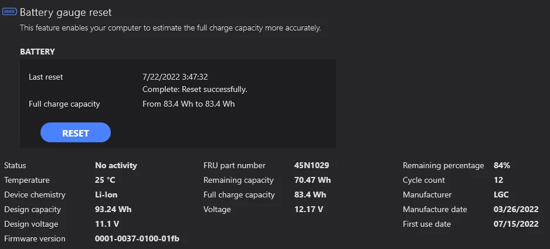This screenshot has height=249, width=550.
Task: Click the Complete: Reset successfully message
Action: 195,90
